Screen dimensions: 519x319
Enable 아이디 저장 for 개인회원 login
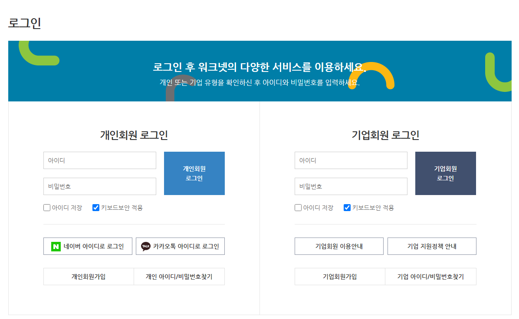coord(47,208)
